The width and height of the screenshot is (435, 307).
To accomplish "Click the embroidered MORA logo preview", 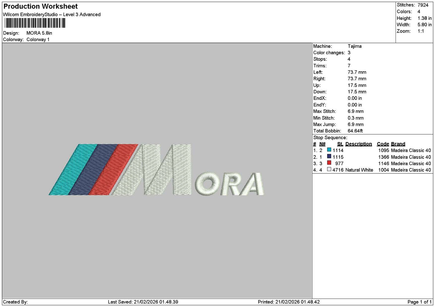I will tap(156, 170).
